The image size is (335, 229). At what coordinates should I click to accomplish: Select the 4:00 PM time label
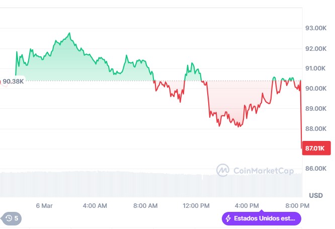[x=247, y=205]
